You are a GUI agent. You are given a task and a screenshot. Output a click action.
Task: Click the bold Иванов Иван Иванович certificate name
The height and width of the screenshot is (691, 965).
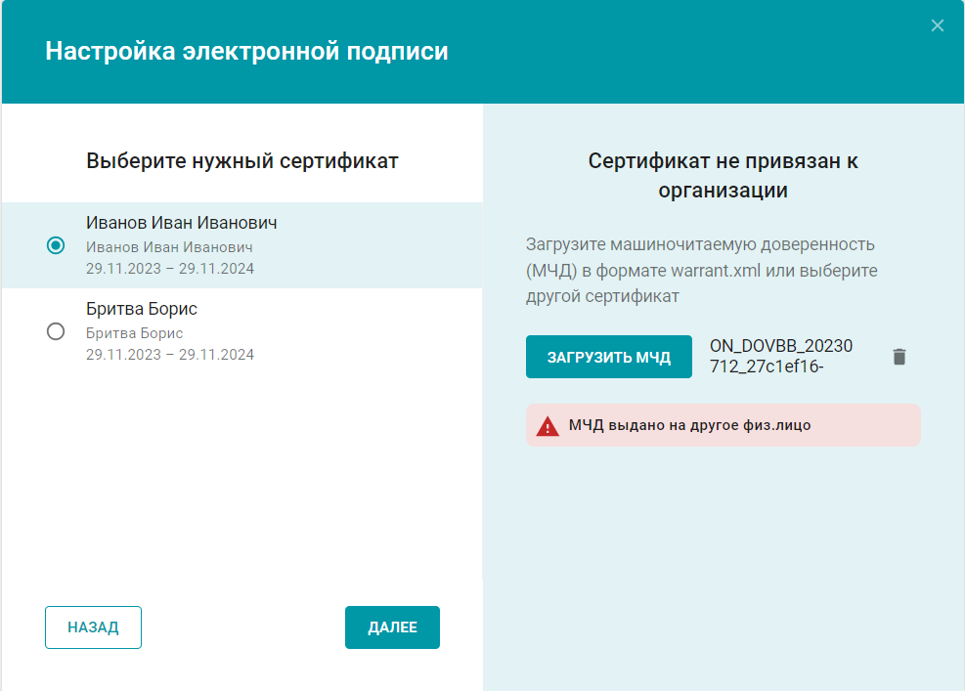(182, 223)
